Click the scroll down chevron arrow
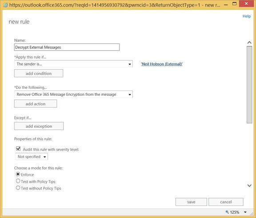 click(249, 186)
